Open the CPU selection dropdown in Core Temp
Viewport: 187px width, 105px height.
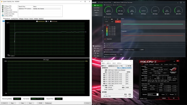[x=113, y=66]
